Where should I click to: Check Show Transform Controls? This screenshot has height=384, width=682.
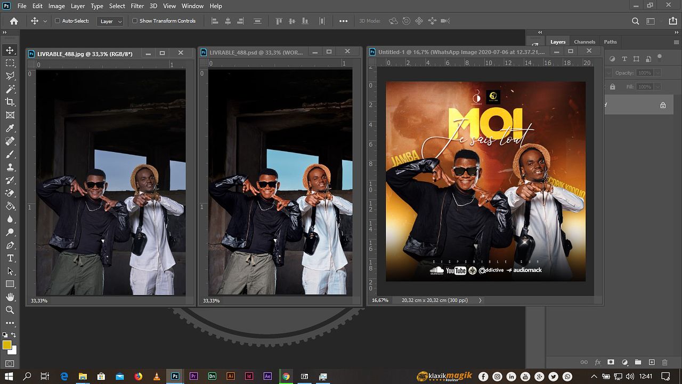click(135, 21)
